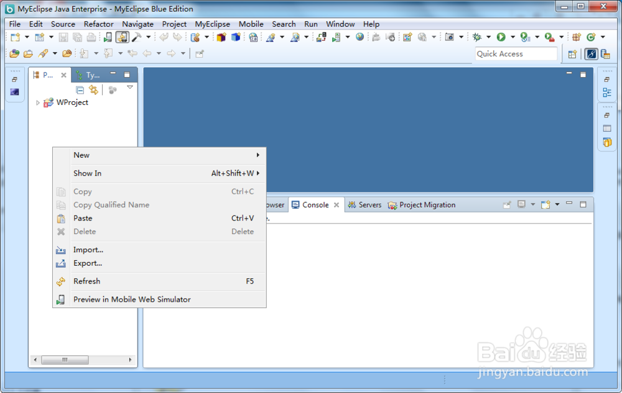Screen dimensions: 622x393
Task: Click the Restore icon in left trim bar
Action: coord(15,79)
